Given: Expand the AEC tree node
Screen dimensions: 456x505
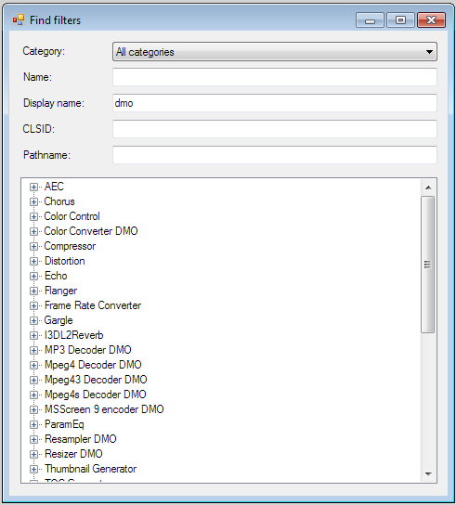Looking at the screenshot, I should [x=33, y=187].
